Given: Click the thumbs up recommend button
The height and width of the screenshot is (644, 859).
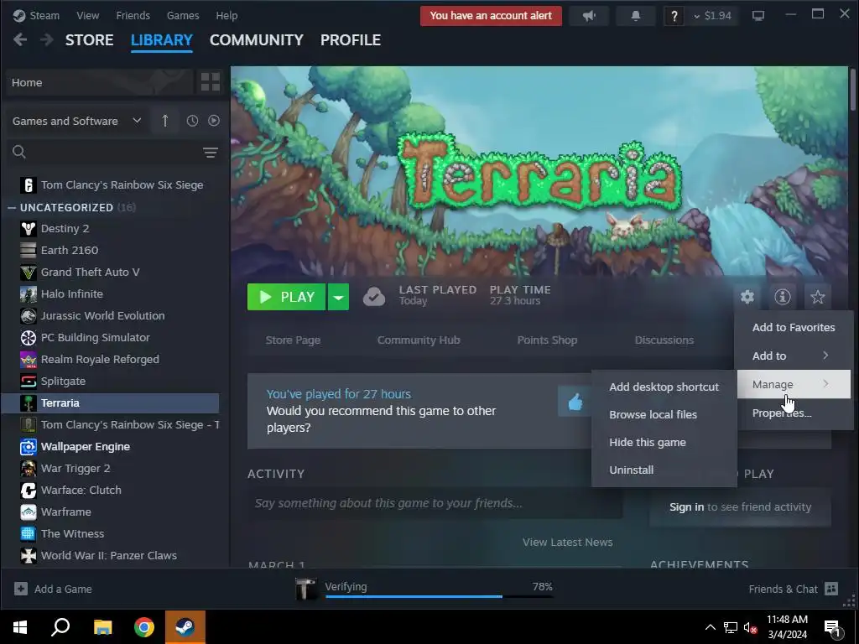Looking at the screenshot, I should tap(575, 402).
